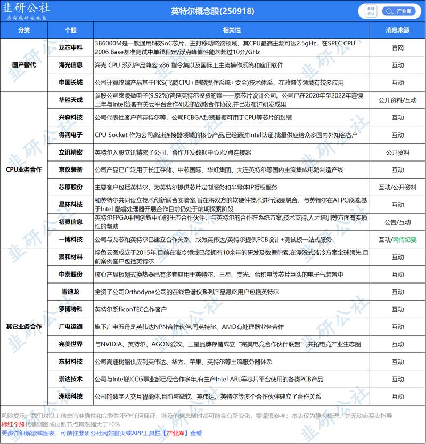
Task: Click the 立讯精密 stock cell
Action: click(x=70, y=152)
